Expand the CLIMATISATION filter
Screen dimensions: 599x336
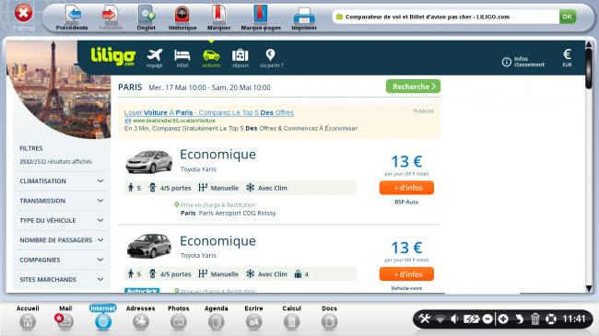point(62,181)
